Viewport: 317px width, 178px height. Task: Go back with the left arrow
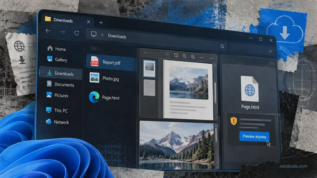pyautogui.click(x=48, y=31)
